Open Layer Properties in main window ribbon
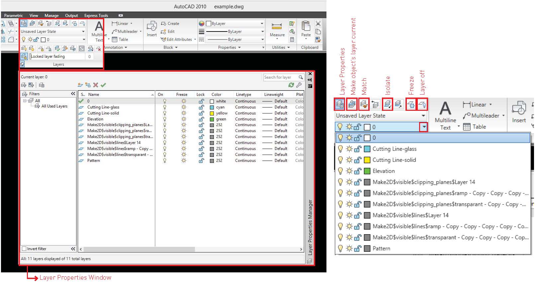Image resolution: width=537 pixels, height=282 pixels. (24, 23)
